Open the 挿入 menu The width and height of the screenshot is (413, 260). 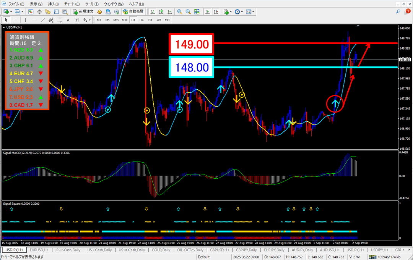(x=54, y=4)
